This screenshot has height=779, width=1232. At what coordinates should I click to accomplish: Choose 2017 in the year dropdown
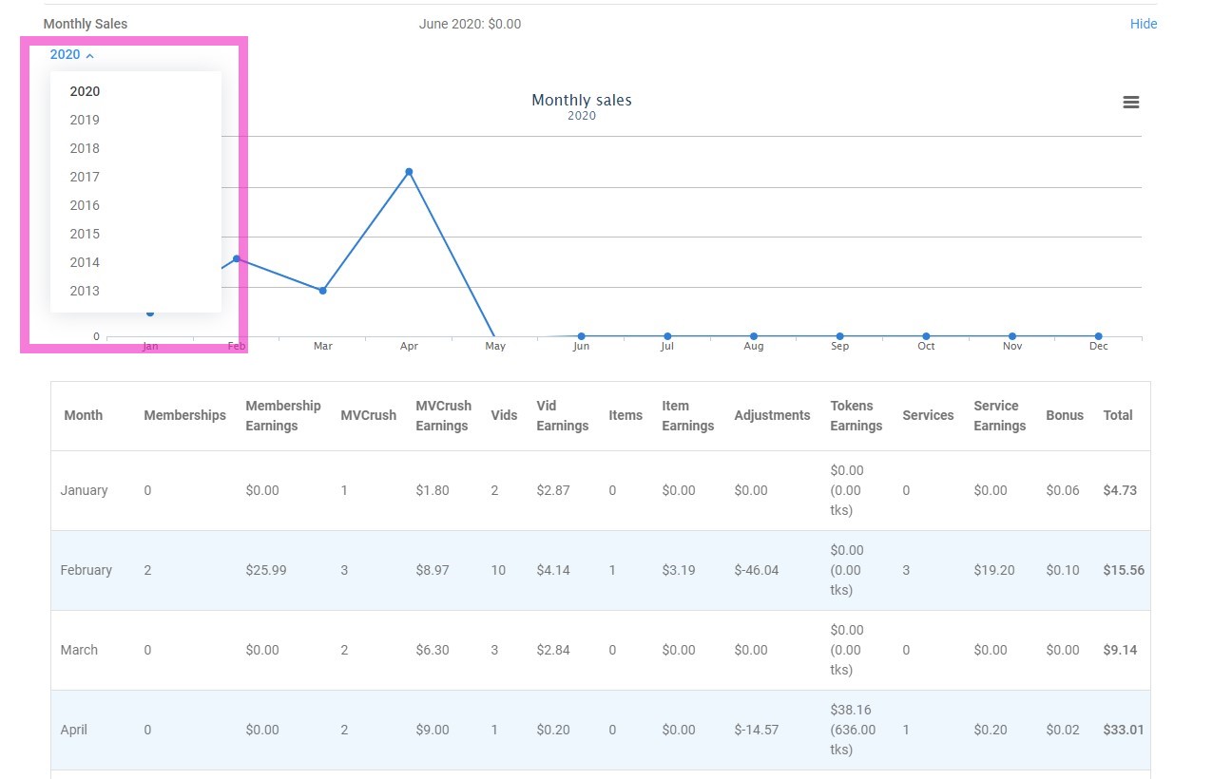click(85, 177)
